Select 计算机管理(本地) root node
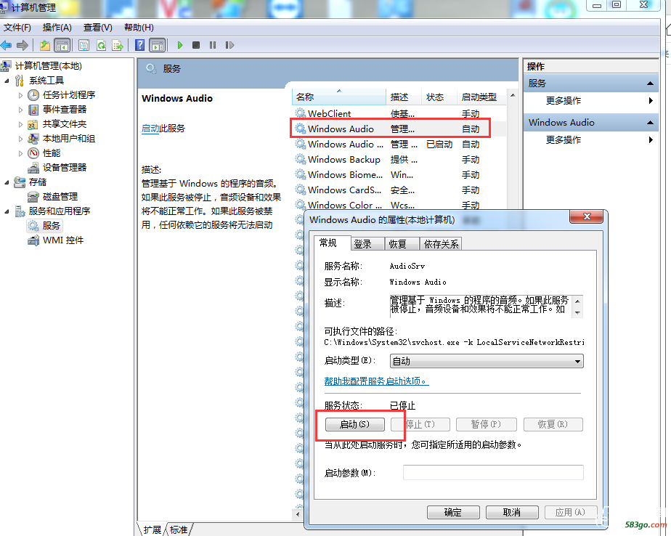671x536 pixels. (49, 66)
